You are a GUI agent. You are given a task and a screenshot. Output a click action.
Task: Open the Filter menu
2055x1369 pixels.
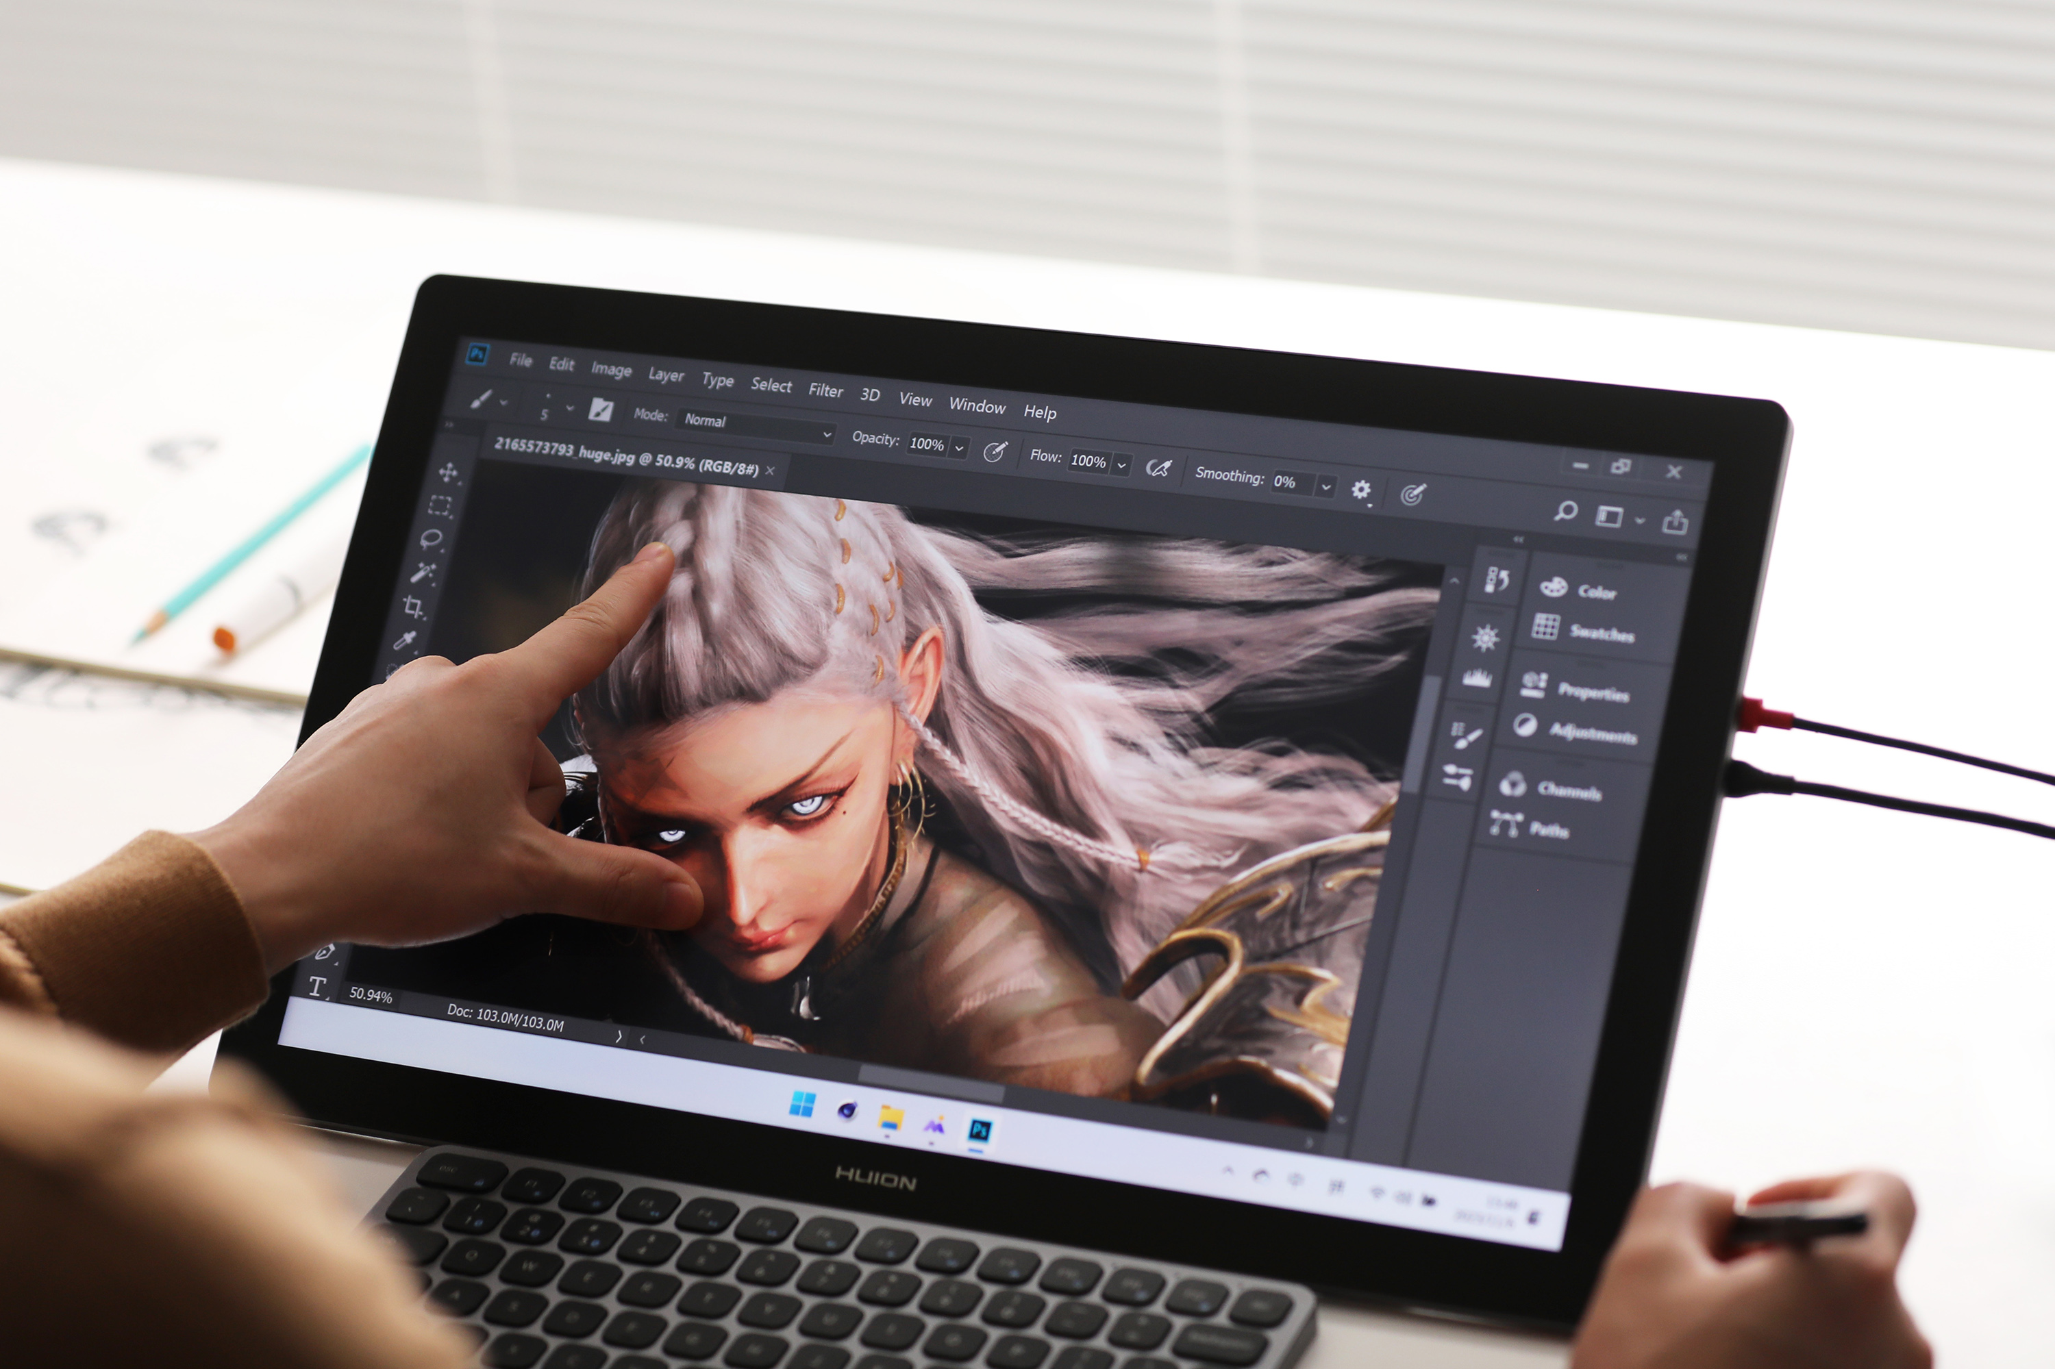click(x=825, y=390)
